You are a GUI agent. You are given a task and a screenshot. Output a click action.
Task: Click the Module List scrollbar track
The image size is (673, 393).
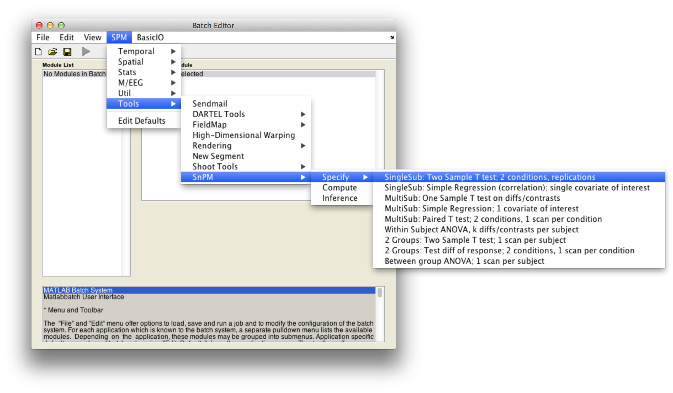[126, 201]
